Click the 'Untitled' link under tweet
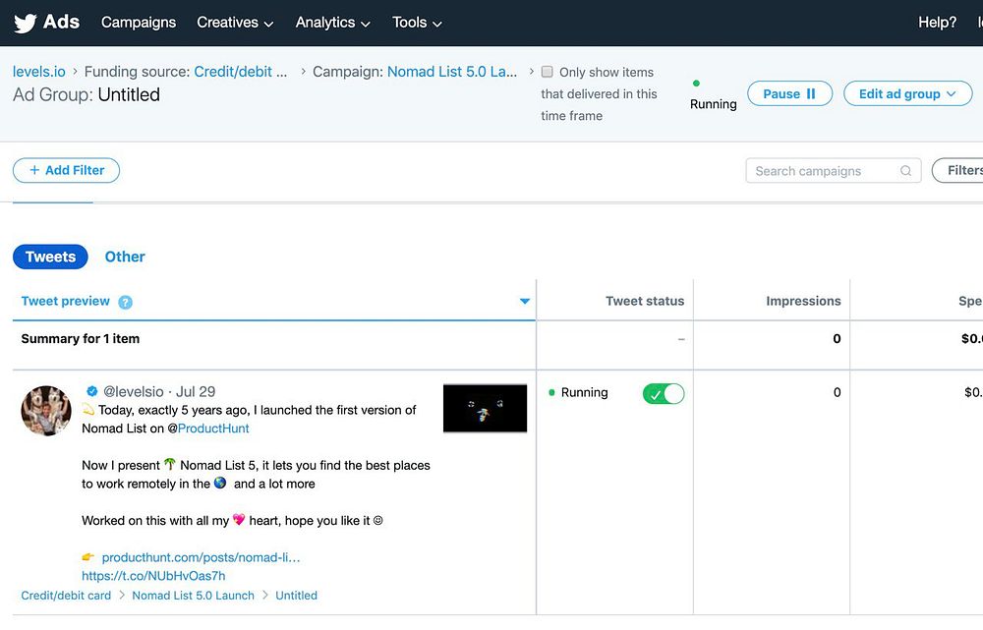Viewport: 983px width, 630px height. pyautogui.click(x=297, y=596)
